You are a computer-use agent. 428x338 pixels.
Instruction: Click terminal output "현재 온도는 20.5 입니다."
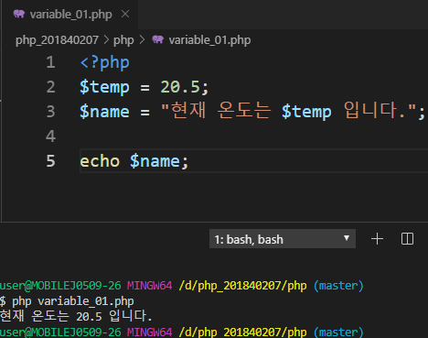[76, 316]
